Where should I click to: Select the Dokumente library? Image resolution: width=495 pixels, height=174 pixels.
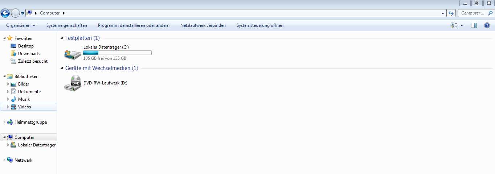pos(29,92)
